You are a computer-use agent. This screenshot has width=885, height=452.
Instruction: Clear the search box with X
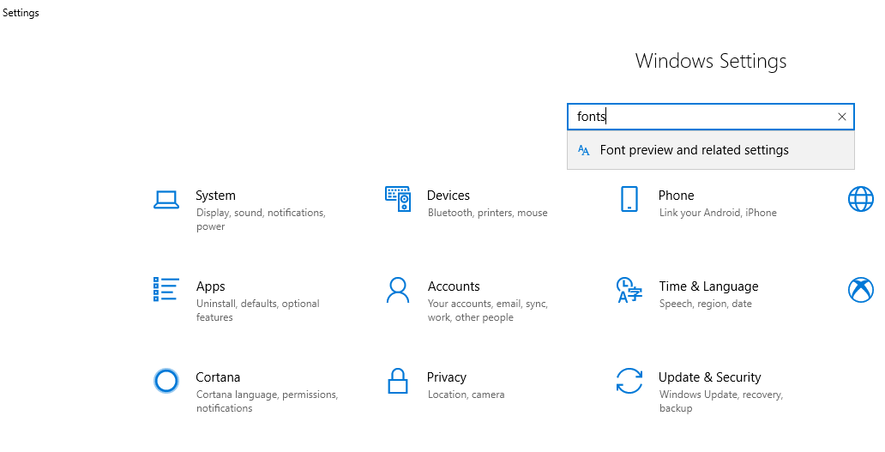[841, 117]
